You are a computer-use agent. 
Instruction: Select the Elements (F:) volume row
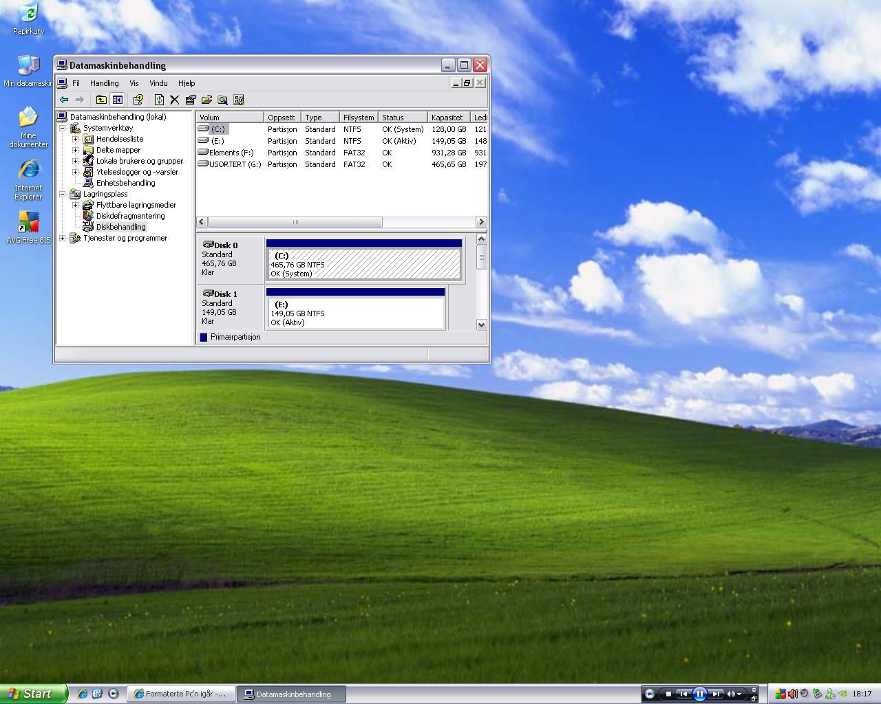coord(341,153)
